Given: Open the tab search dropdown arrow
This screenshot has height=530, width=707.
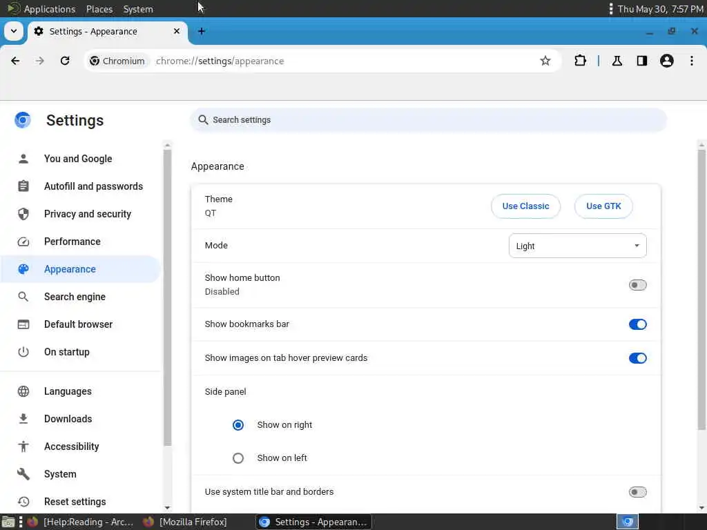Looking at the screenshot, I should pos(14,31).
